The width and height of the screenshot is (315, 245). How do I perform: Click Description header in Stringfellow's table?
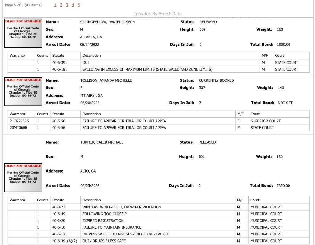pos(92,56)
